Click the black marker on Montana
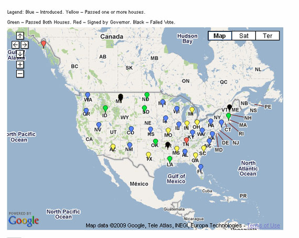 [x=121, y=97]
